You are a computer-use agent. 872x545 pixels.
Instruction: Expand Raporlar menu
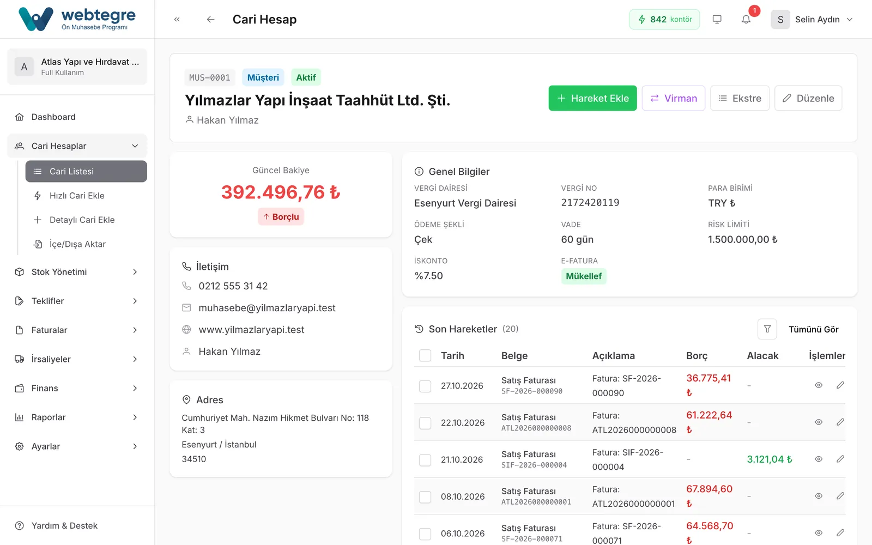click(x=77, y=417)
